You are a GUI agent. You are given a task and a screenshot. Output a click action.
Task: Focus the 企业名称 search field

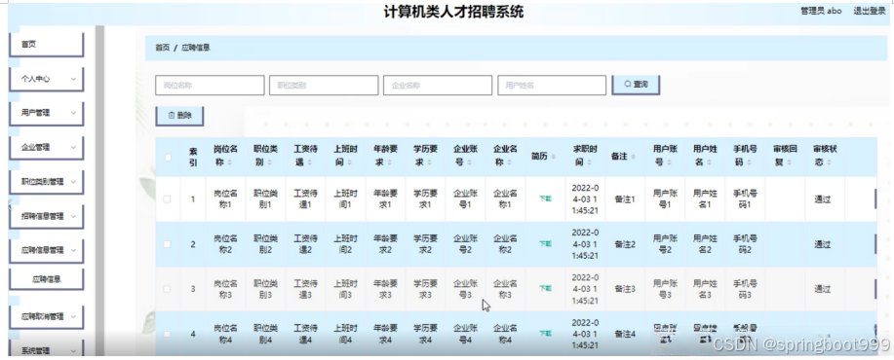438,86
